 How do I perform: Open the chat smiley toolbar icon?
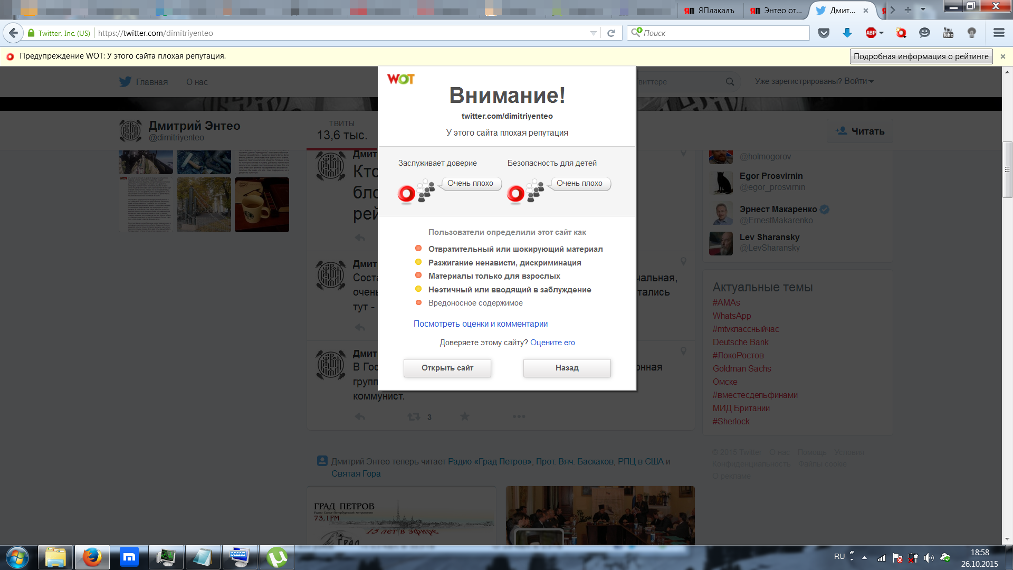(924, 33)
